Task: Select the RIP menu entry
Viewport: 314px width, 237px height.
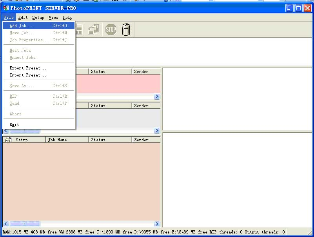Action: [39, 96]
